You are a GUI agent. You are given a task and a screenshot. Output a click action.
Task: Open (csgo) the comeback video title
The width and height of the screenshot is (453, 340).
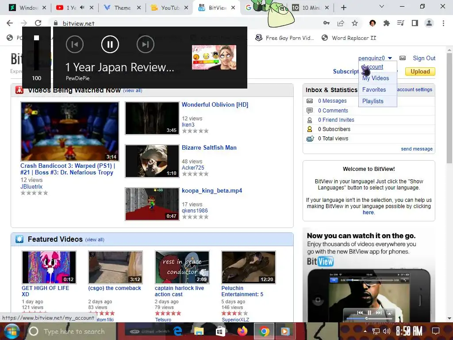click(115, 288)
